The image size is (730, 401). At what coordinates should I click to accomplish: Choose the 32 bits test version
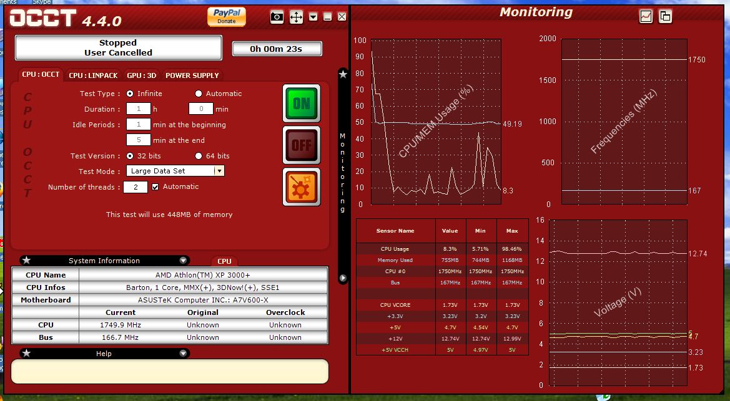coord(130,156)
